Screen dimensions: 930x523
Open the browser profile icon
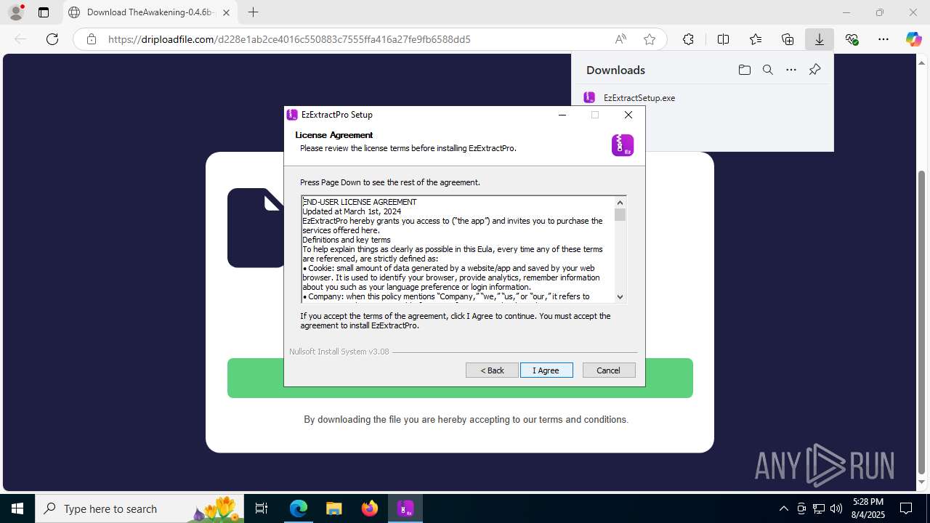(x=16, y=12)
